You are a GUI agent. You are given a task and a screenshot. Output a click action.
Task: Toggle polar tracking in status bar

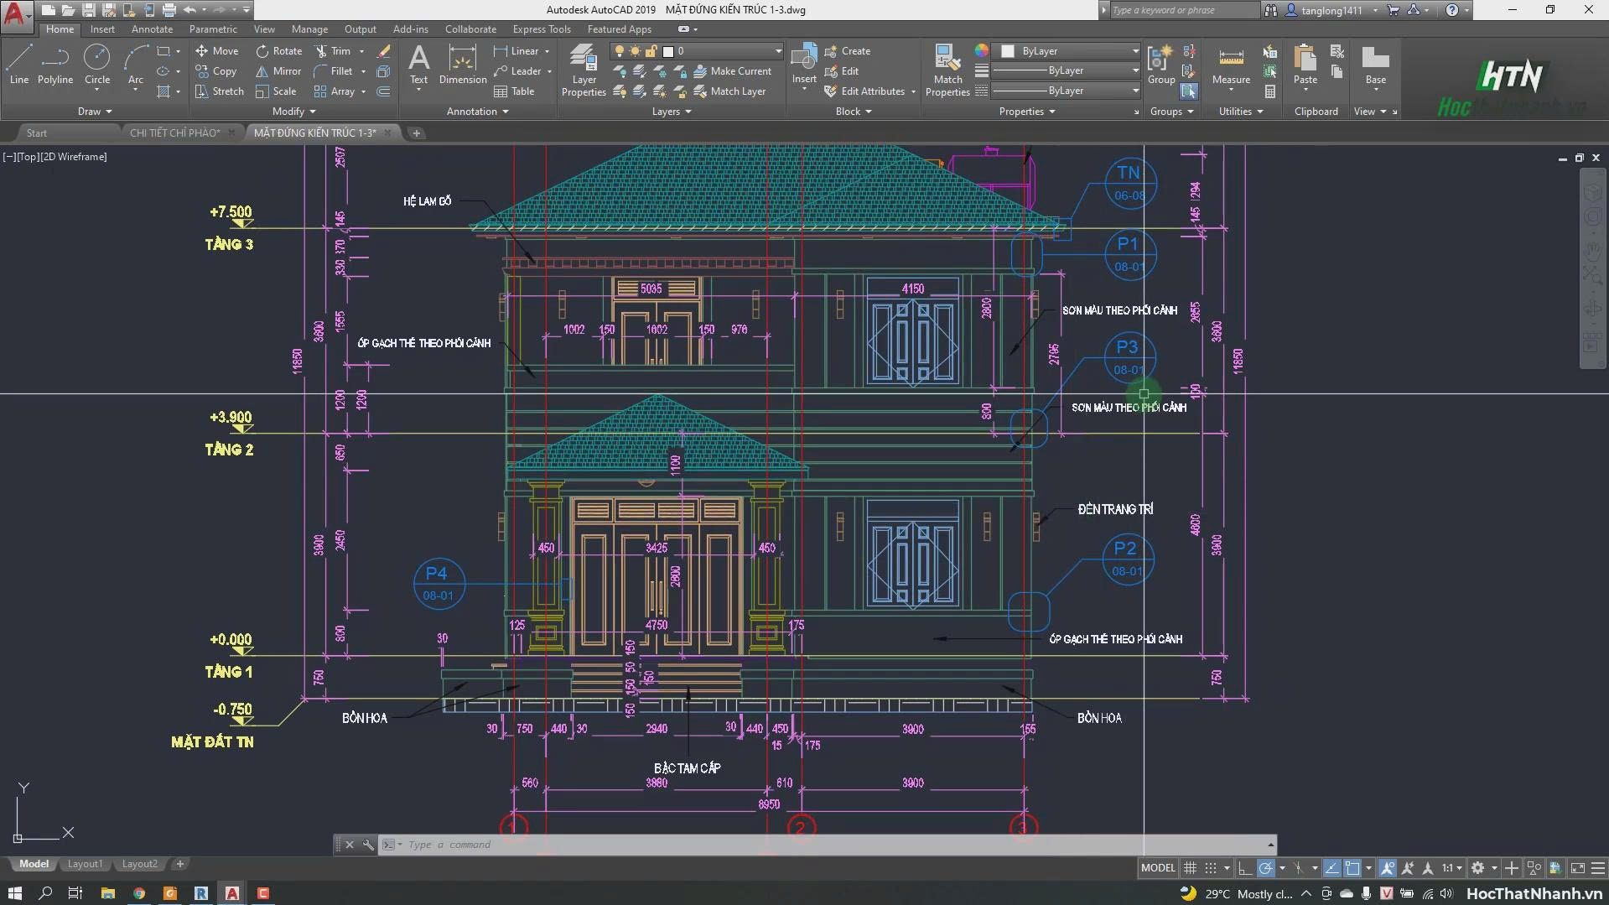point(1266,868)
